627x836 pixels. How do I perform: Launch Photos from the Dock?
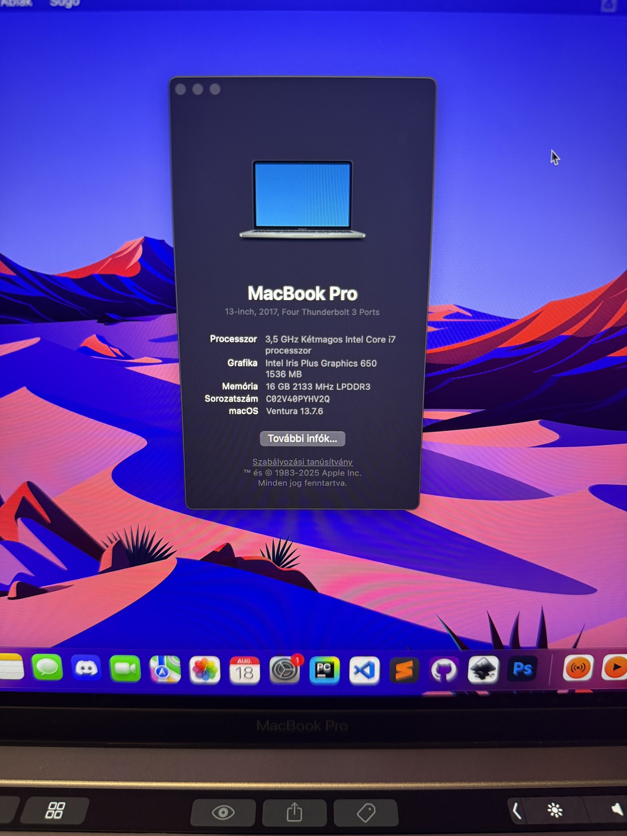[204, 669]
